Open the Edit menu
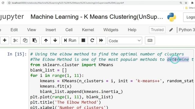 (x=14, y=30)
